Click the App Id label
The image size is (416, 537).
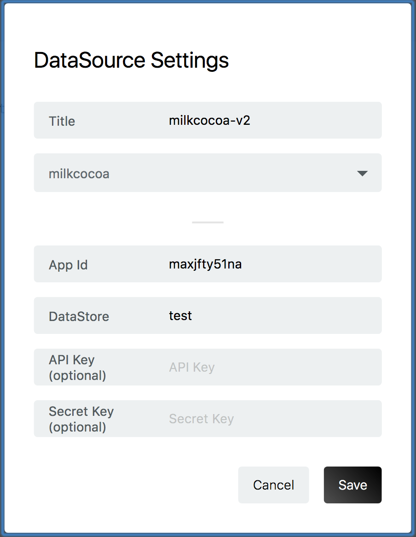[x=68, y=265]
